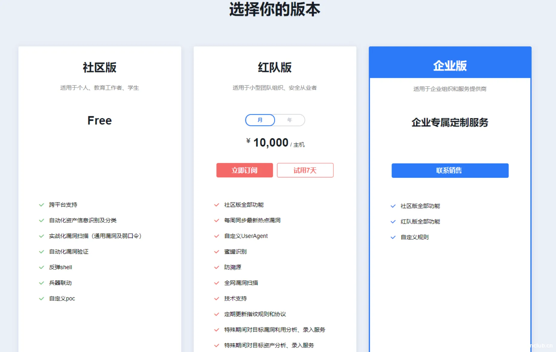Click 联系销售 under 企业版
The width and height of the screenshot is (556, 352).
(450, 170)
